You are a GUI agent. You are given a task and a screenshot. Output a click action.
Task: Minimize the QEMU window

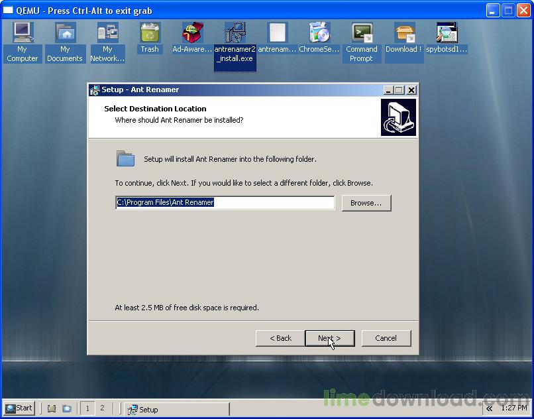tap(493, 11)
